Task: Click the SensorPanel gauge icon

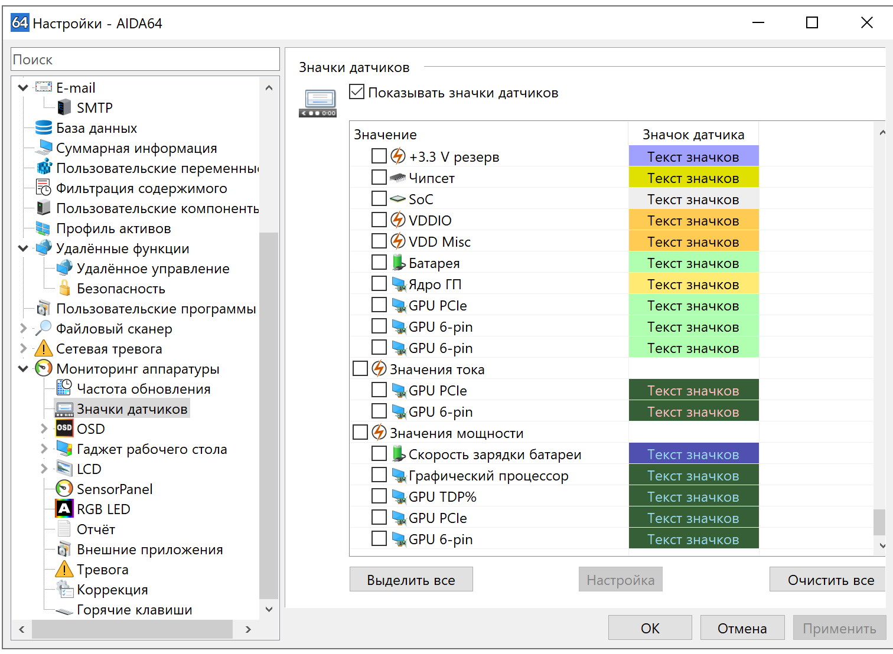Action: [x=64, y=489]
